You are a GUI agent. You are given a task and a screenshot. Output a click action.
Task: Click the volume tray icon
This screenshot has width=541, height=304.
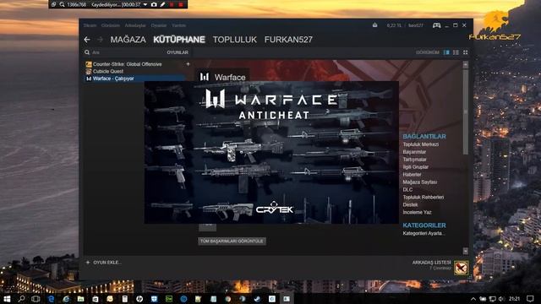501,299
